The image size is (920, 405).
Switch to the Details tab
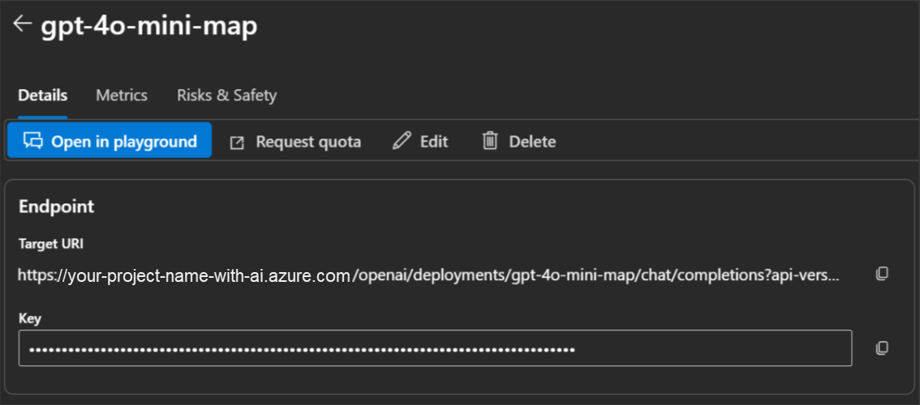[43, 96]
